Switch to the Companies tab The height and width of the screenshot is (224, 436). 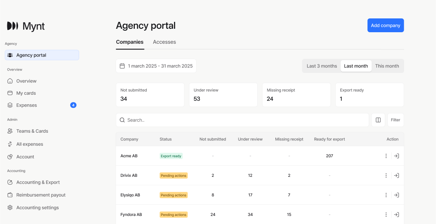click(130, 42)
